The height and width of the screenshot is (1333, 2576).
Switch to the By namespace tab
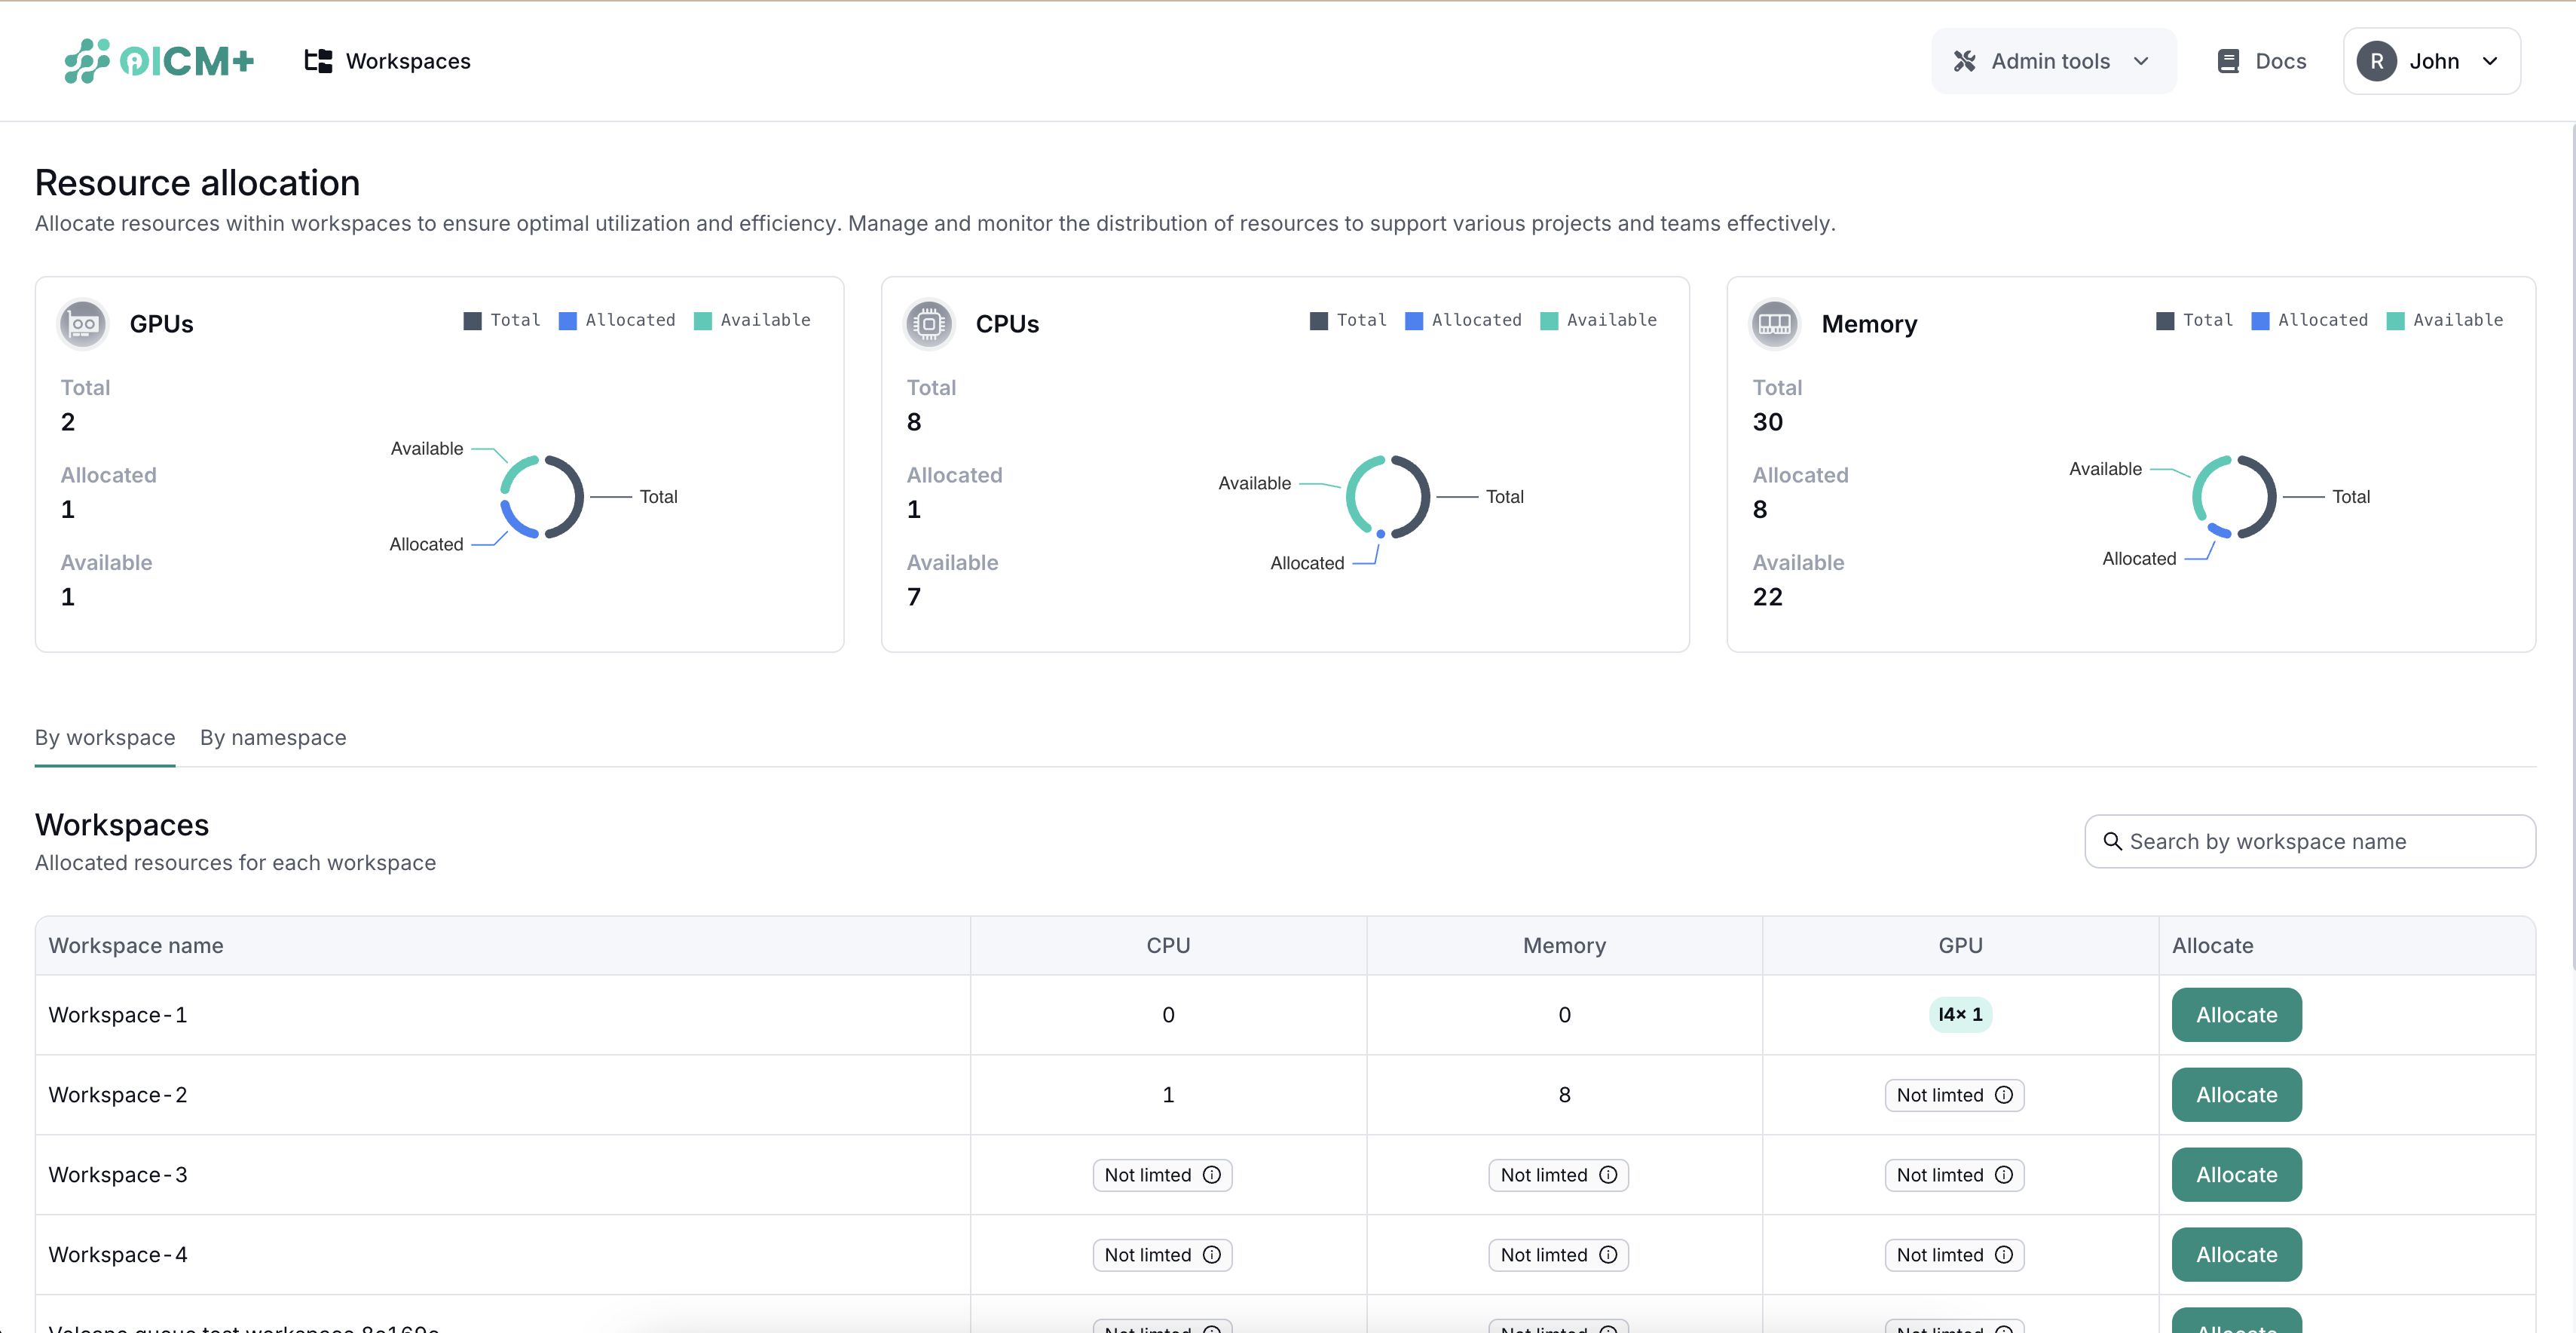click(272, 737)
